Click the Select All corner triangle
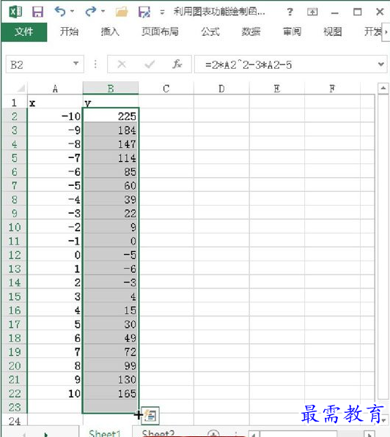This screenshot has width=390, height=437. pos(21,89)
